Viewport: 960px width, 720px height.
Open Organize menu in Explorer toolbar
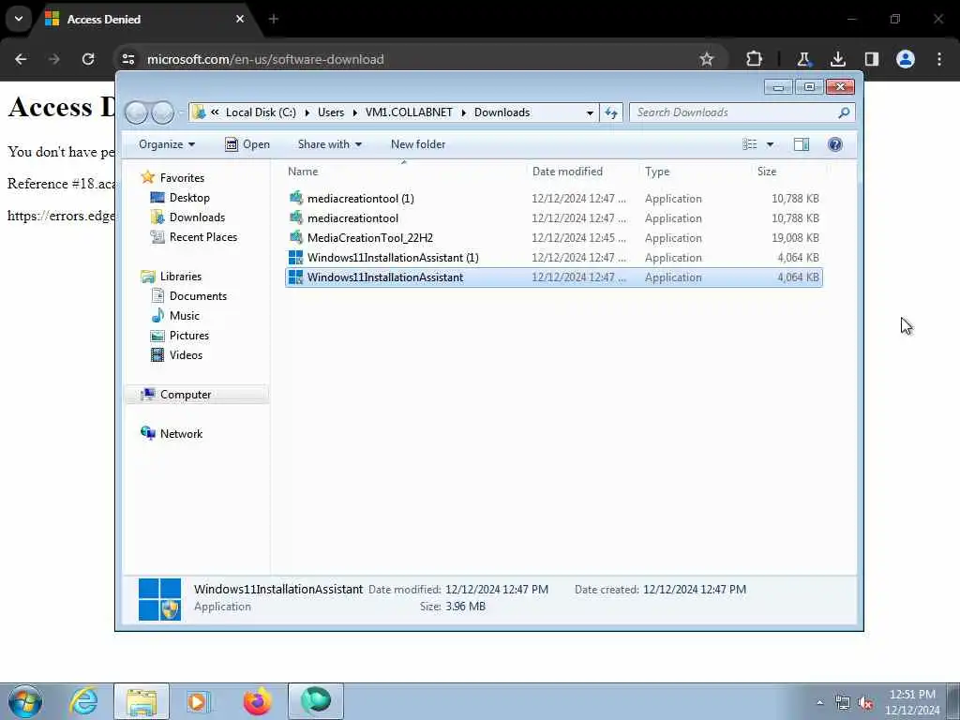167,144
